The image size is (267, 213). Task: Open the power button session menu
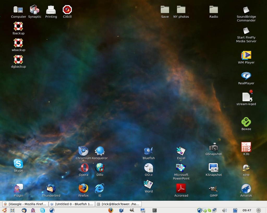[x=258, y=210]
